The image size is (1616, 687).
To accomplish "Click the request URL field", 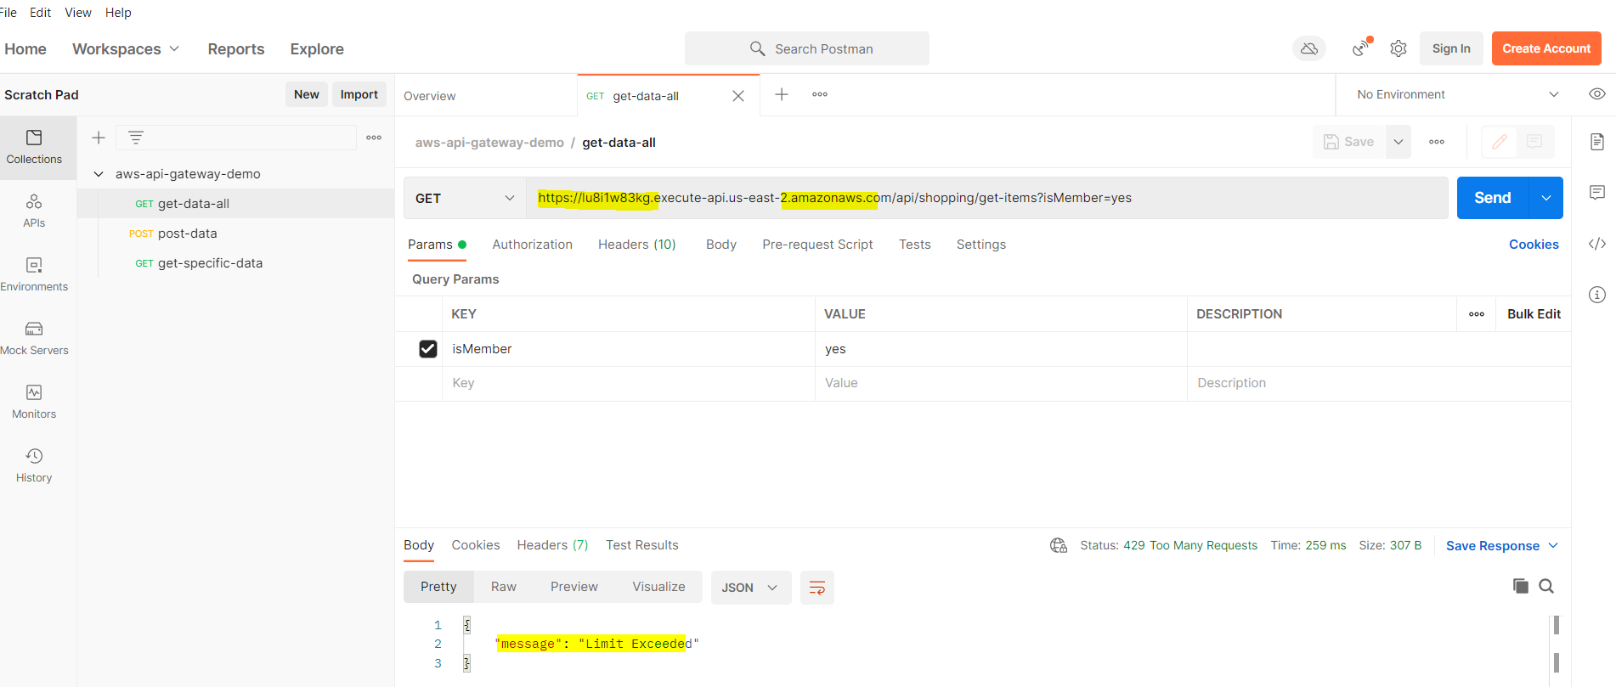I will tap(987, 198).
